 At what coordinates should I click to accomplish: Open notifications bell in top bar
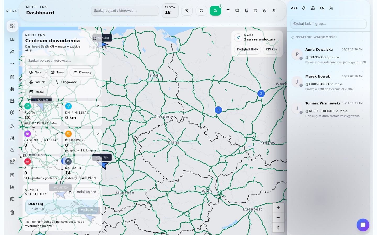tap(246, 11)
